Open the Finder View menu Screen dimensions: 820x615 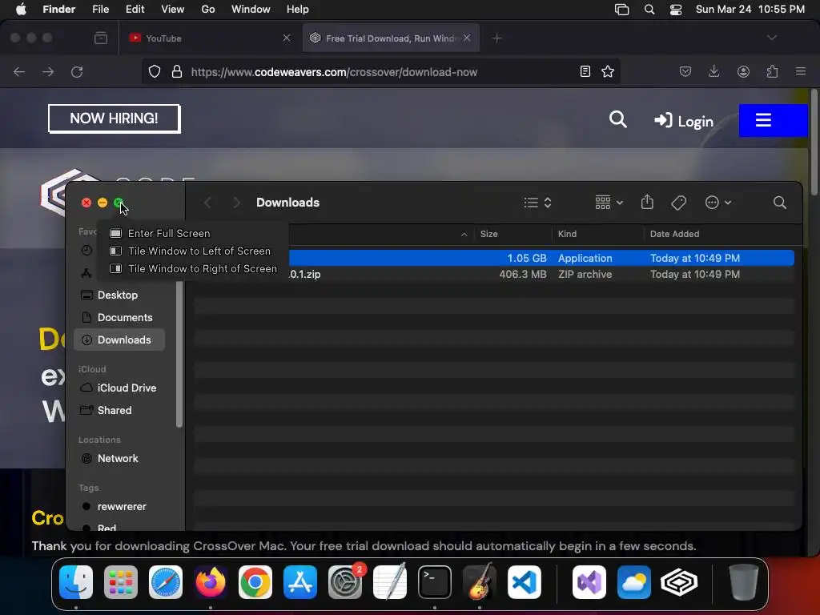point(172,10)
